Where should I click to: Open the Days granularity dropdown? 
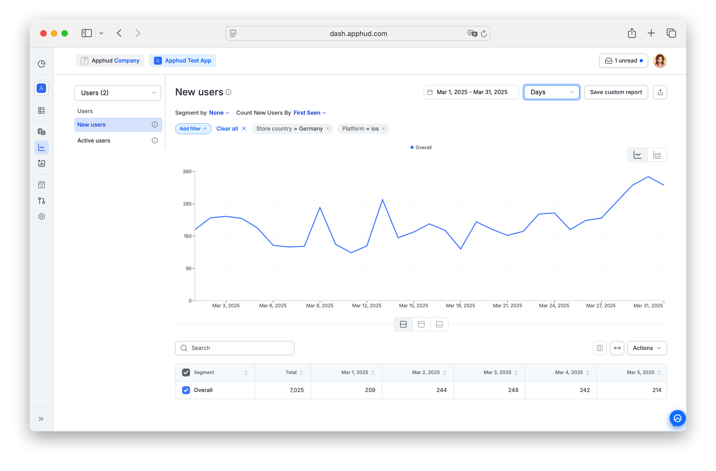(x=551, y=92)
